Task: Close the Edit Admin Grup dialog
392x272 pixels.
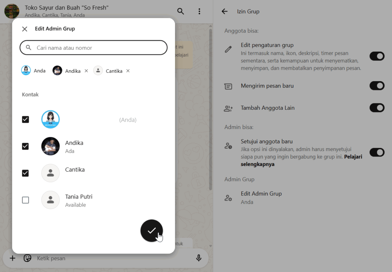Action: point(25,29)
